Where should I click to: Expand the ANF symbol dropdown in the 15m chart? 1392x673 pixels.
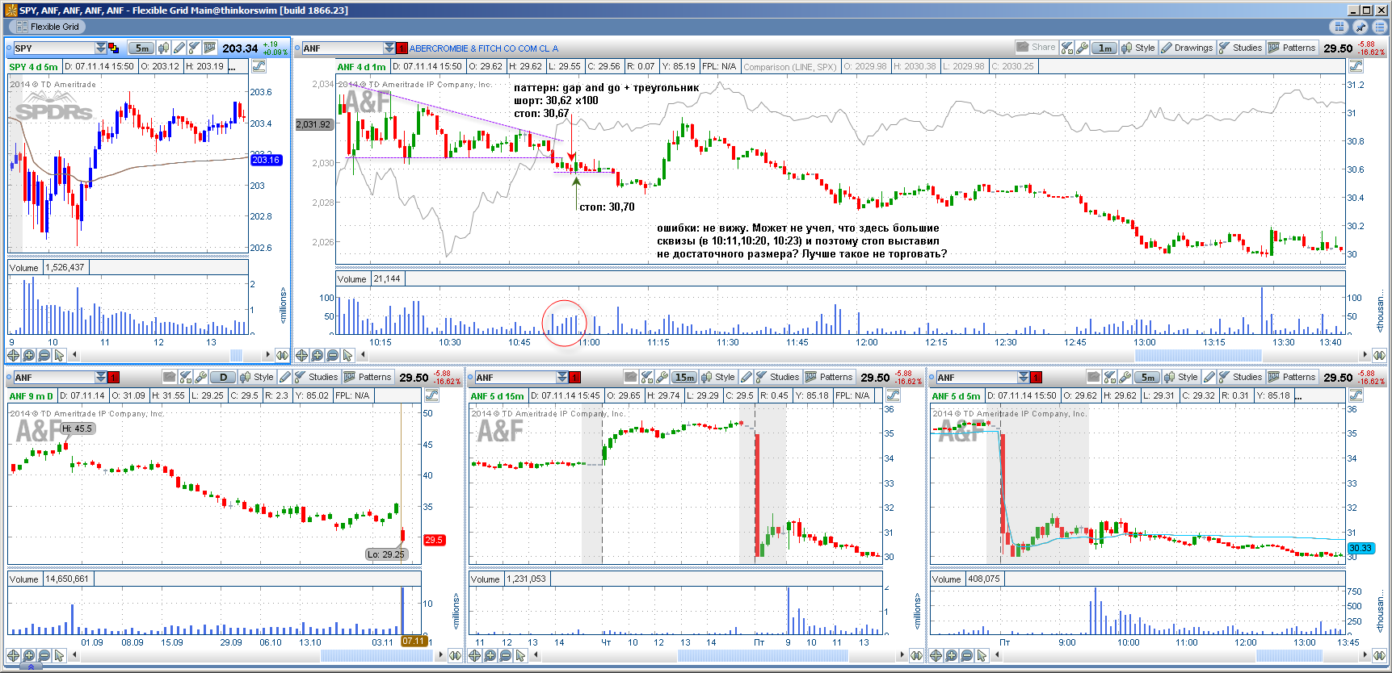click(562, 377)
